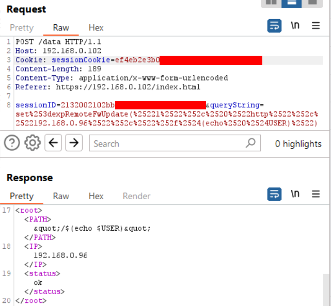
Task: Click the Response panel vertical scrollbar
Action: [326, 289]
